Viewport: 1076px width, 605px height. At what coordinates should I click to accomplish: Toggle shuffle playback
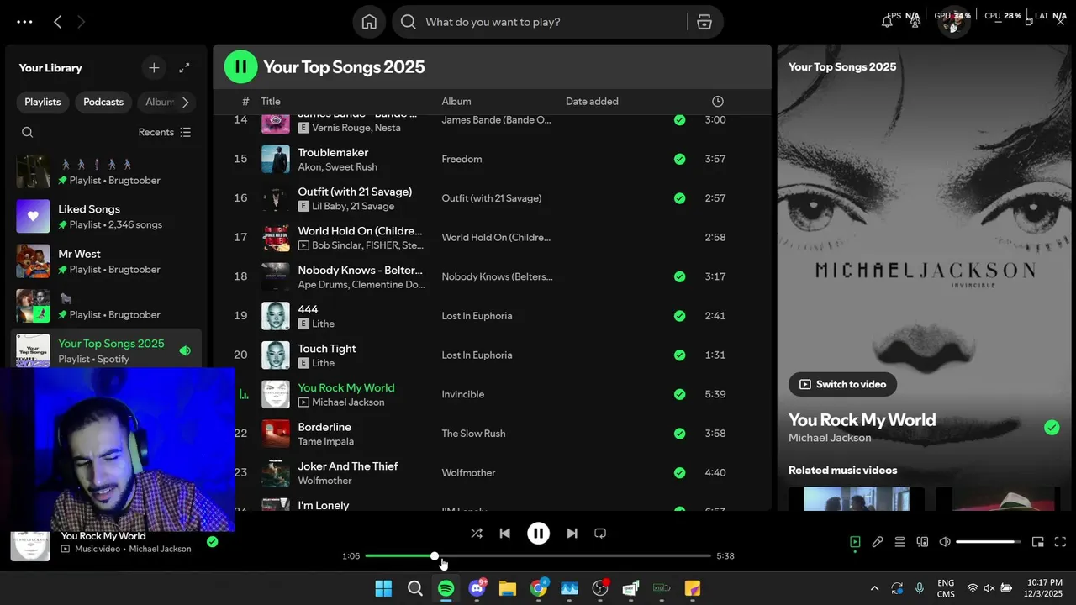[477, 533]
